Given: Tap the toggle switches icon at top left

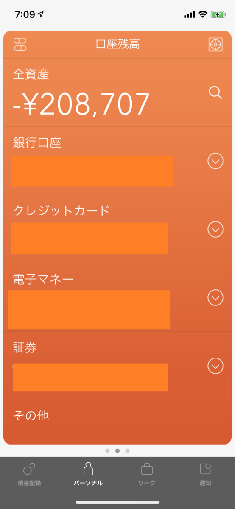Looking at the screenshot, I should (20, 44).
